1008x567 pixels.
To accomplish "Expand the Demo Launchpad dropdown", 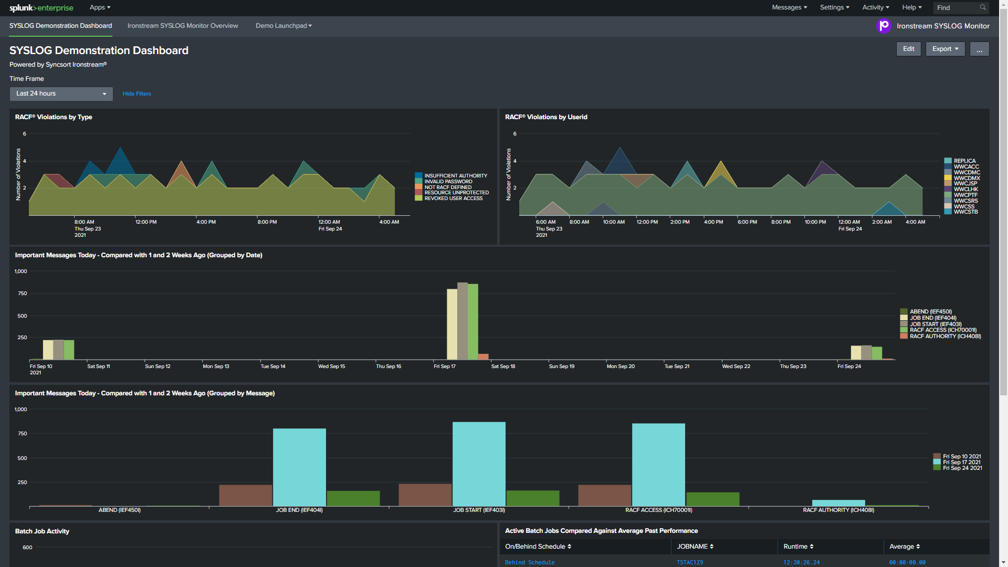I will coord(283,26).
